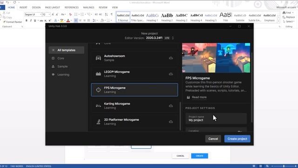
Task: Shrink font size in Word
Action: (57, 14)
